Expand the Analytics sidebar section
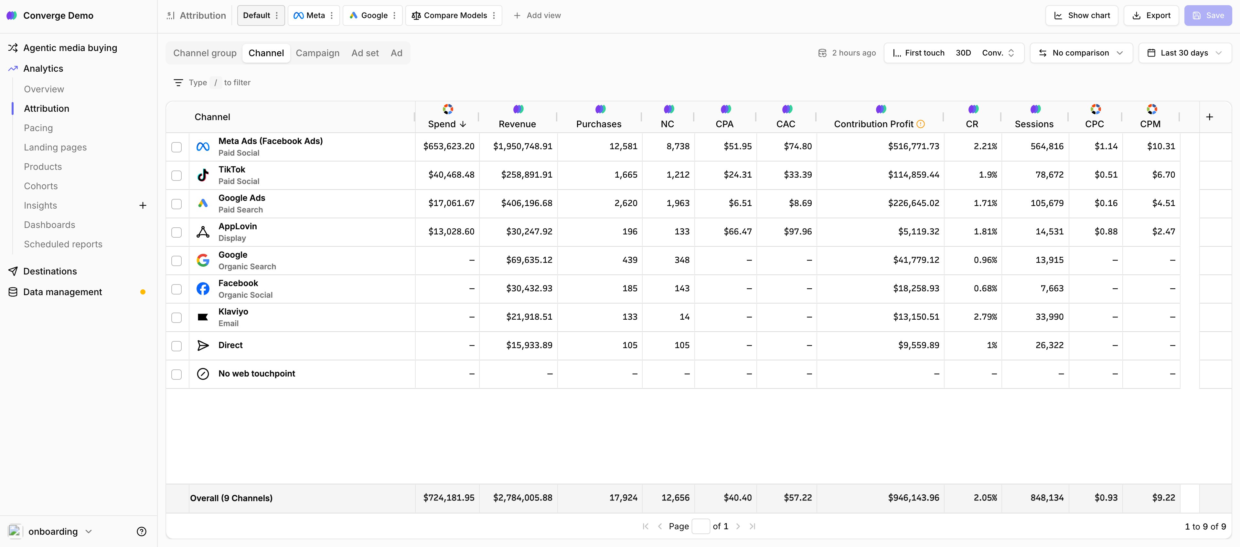1240x547 pixels. 43,68
